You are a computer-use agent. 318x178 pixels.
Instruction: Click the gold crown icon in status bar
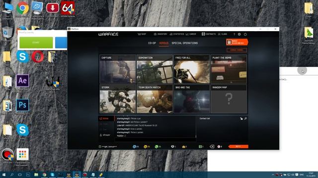click(184, 147)
